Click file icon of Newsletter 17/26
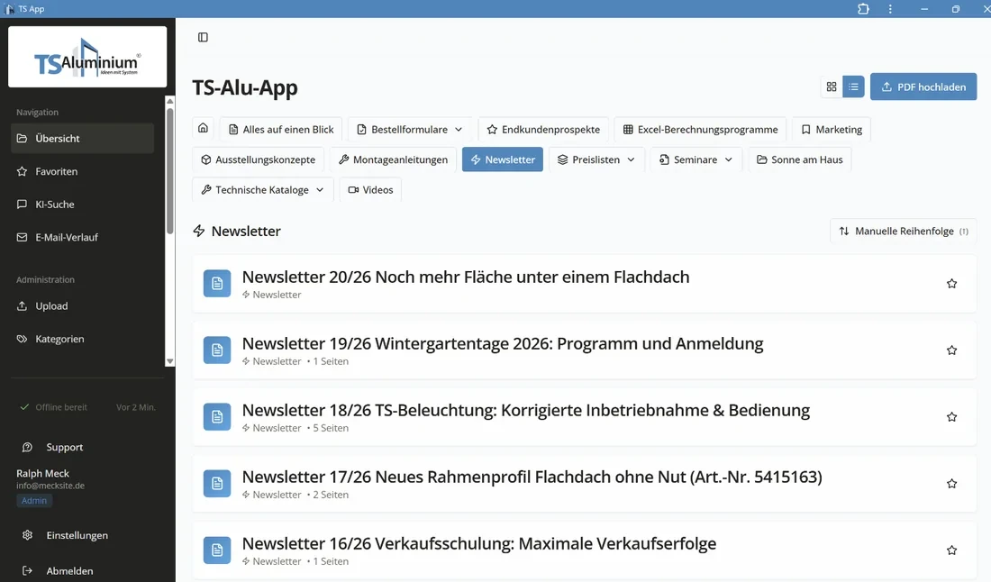The width and height of the screenshot is (991, 582). click(217, 484)
